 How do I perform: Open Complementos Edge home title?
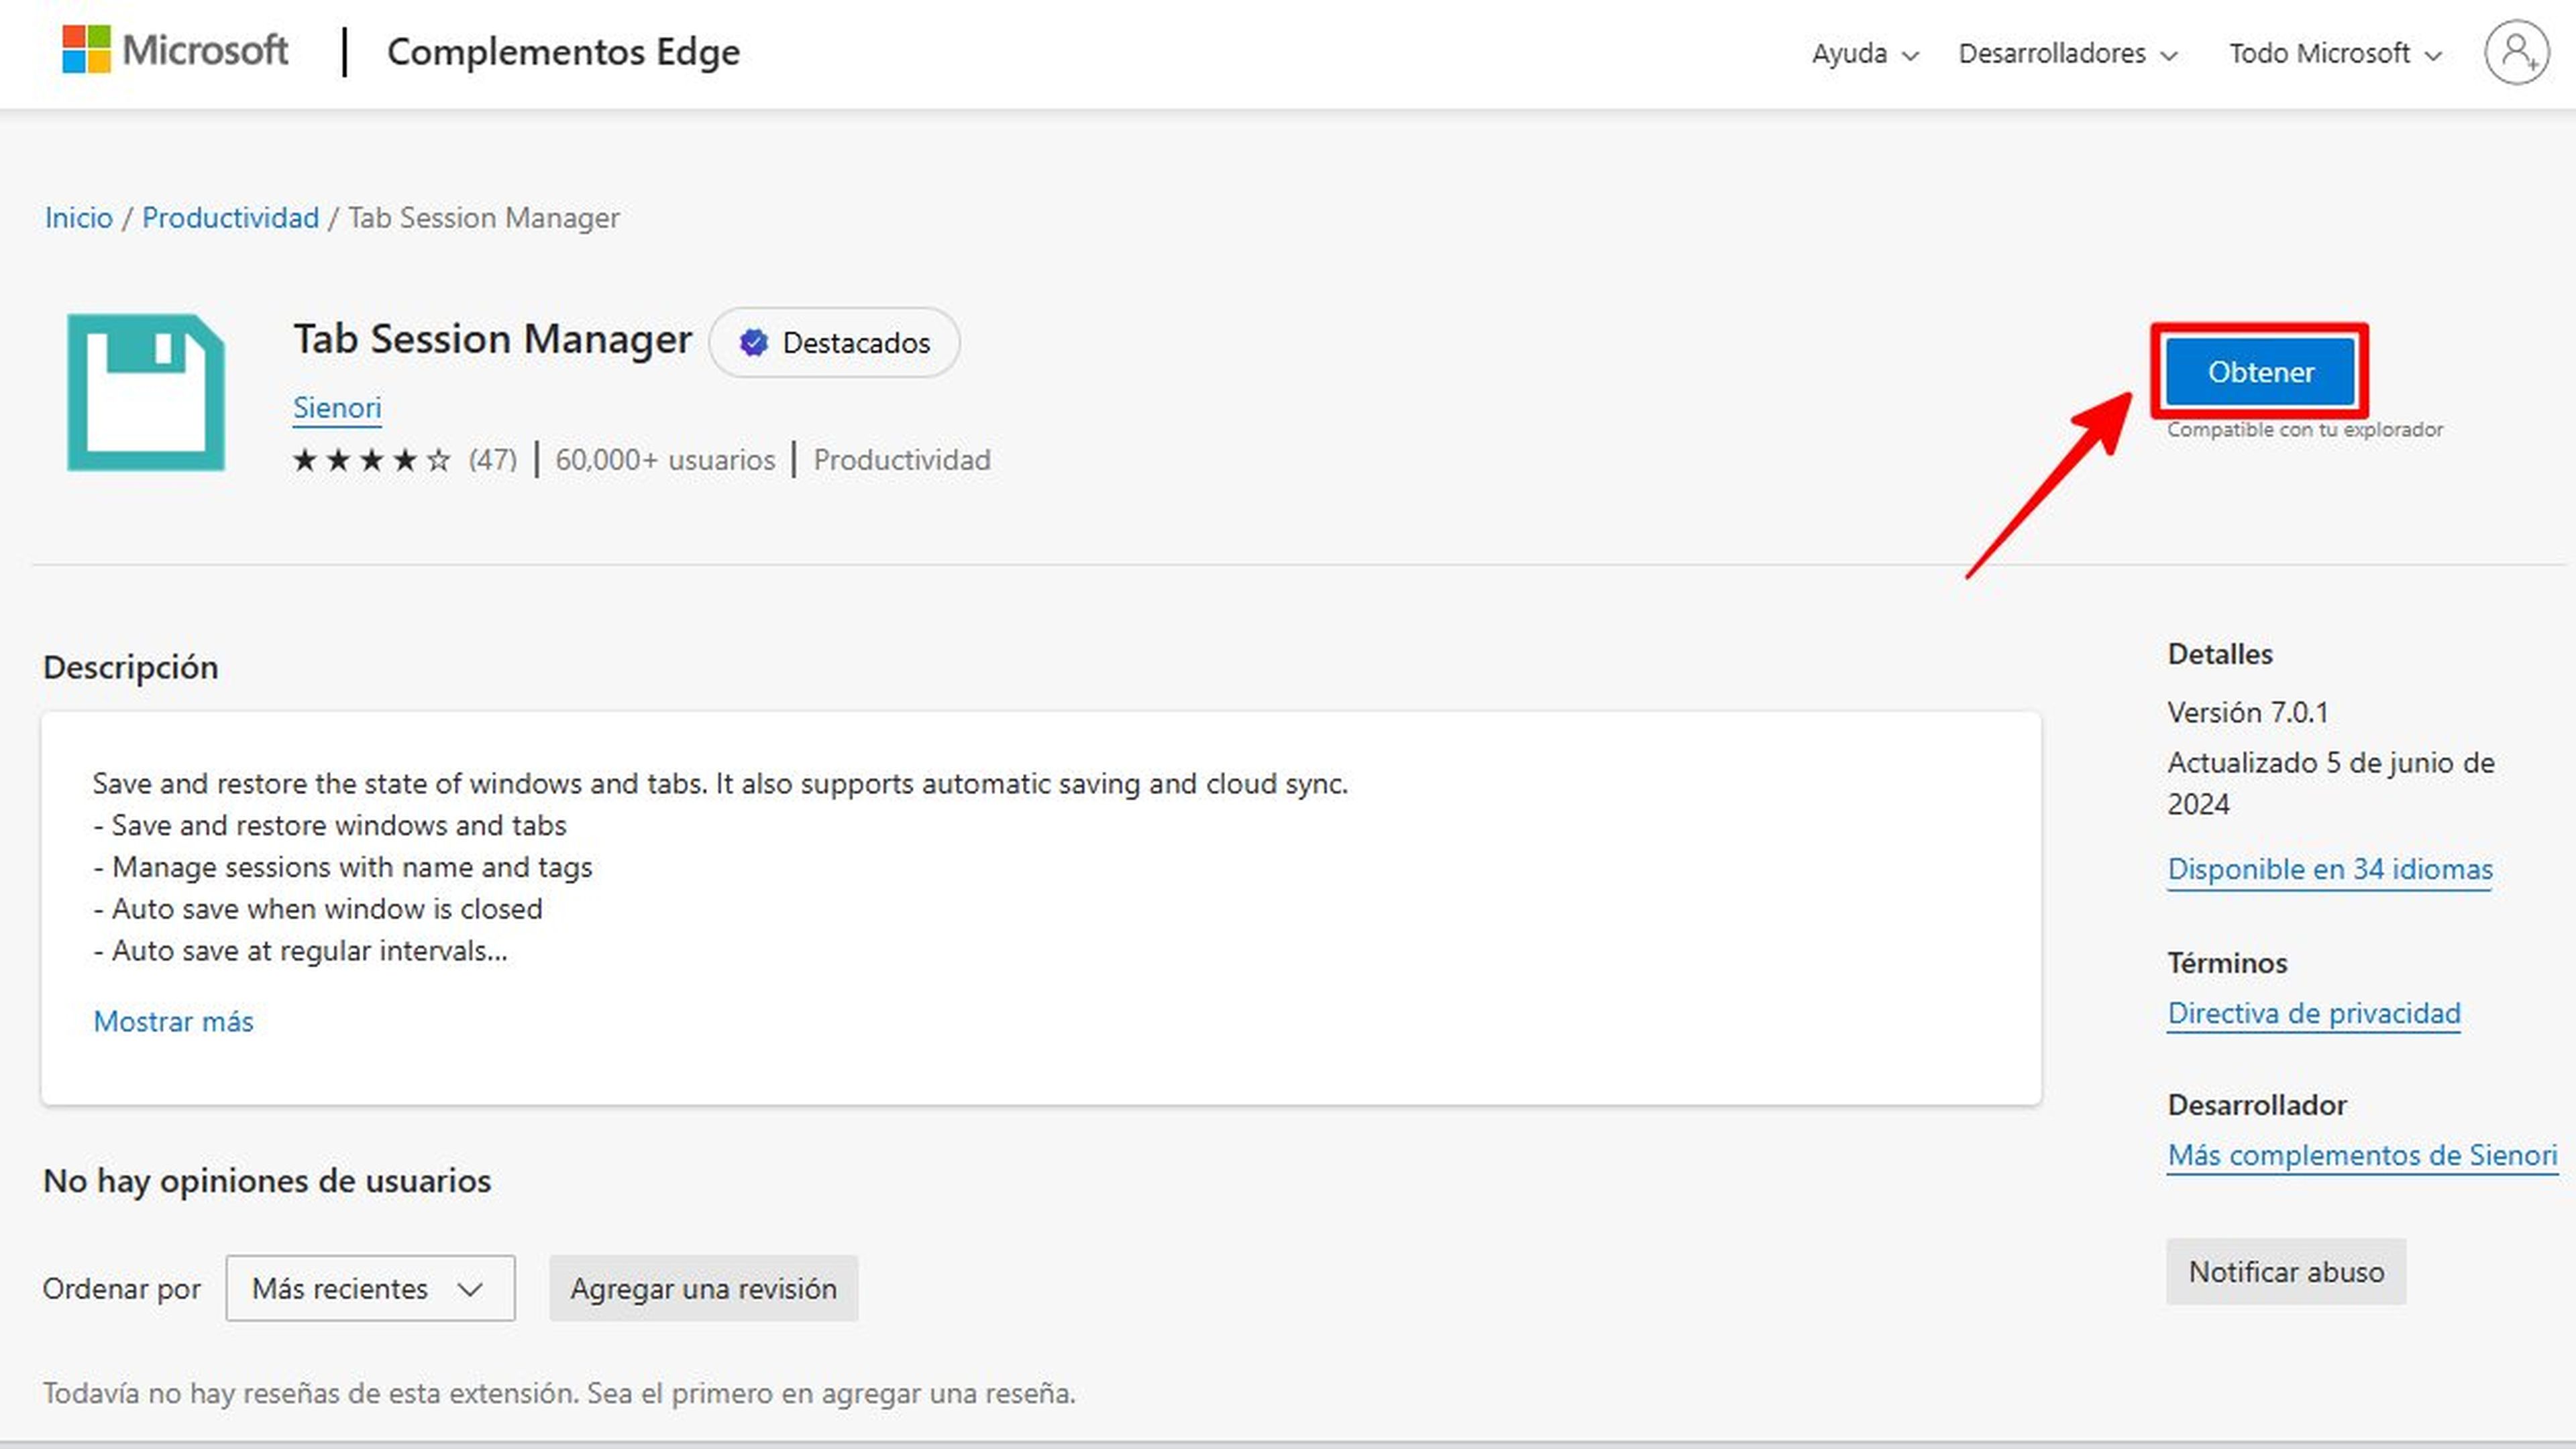(x=563, y=52)
